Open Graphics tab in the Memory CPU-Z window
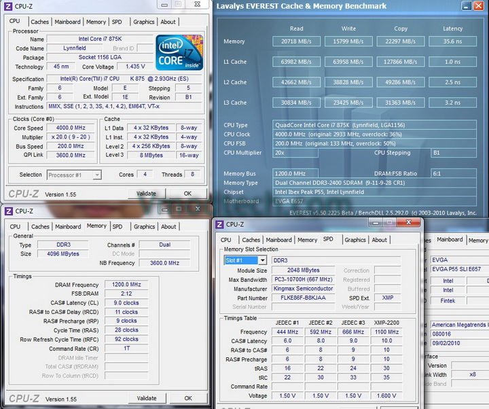This screenshot has width=489, height=409. coord(145,226)
